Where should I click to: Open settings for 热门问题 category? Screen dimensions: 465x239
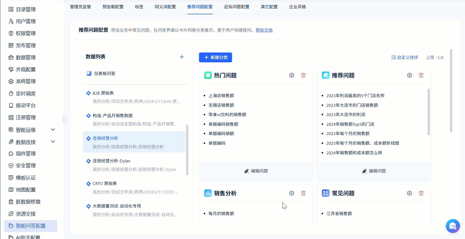click(292, 75)
